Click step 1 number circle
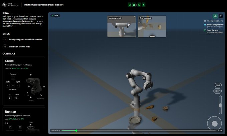Screen dimensions: 227x136 pos(5,40)
